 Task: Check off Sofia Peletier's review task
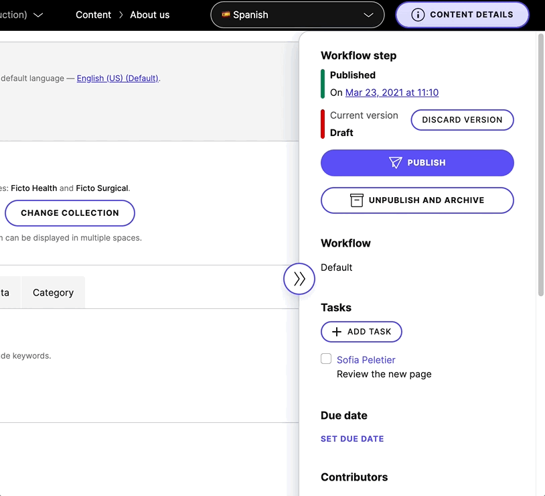click(326, 359)
